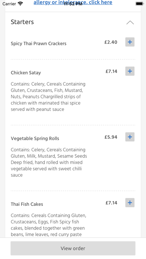Collapse the Starters section chevron

[x=130, y=22]
